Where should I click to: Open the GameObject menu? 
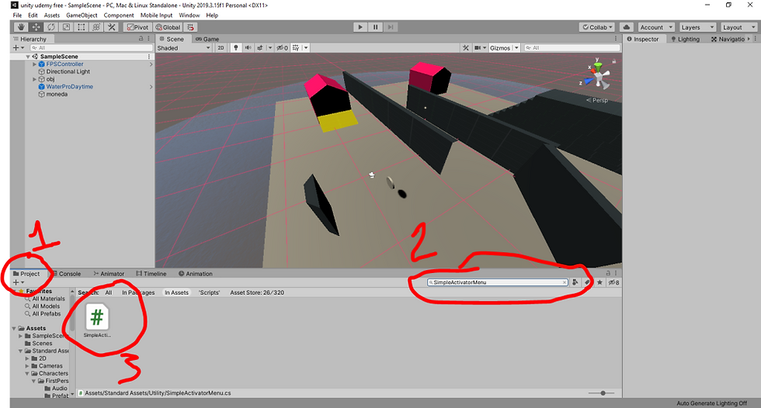(x=82, y=15)
